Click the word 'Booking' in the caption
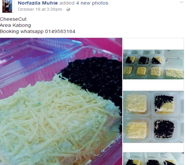The image size is (185, 165). click(9, 31)
